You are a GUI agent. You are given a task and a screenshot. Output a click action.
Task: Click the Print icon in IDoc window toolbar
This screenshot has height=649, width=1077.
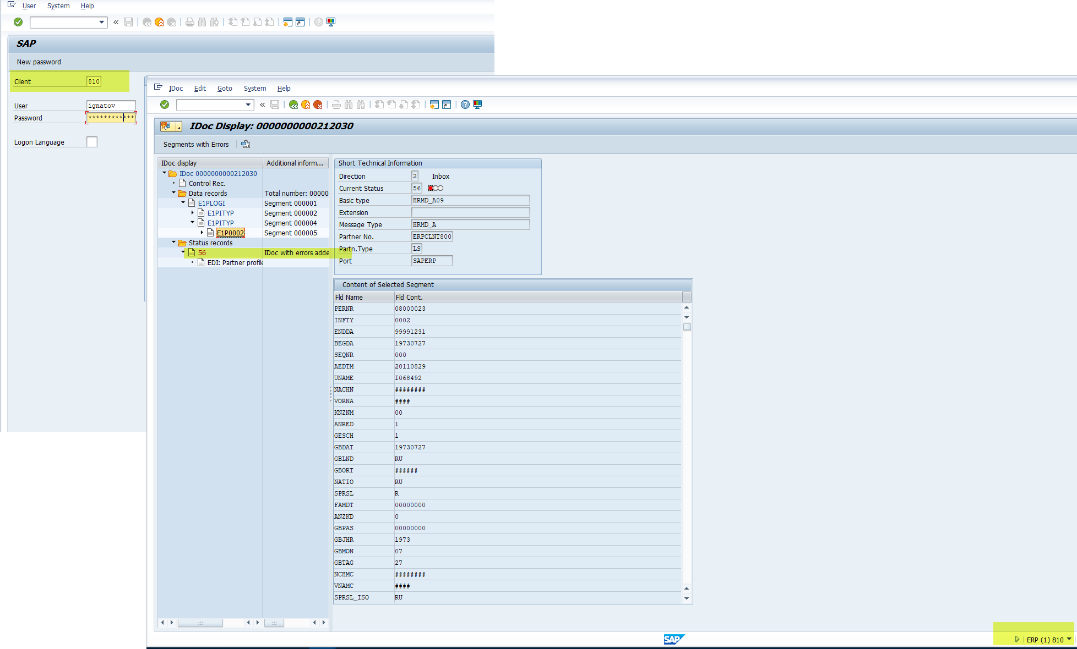tap(336, 105)
